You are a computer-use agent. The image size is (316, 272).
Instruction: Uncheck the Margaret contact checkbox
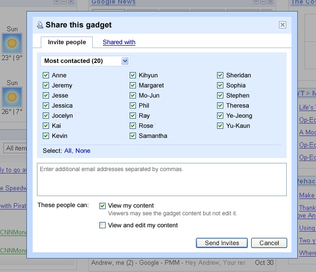[x=133, y=86]
